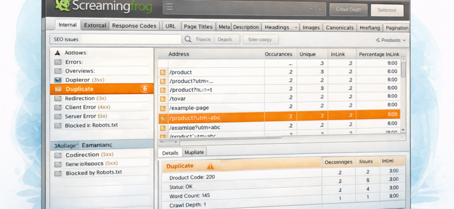
Task: Select the Server Error (5x) item
Action: 102,116
